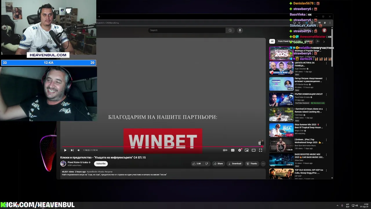The image size is (371, 209).
Task: Open options for Eminem 2Pac video
Action: pyautogui.click(x=326, y=140)
